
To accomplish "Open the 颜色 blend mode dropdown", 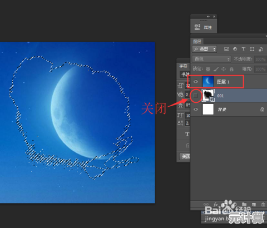I will [x=211, y=59].
